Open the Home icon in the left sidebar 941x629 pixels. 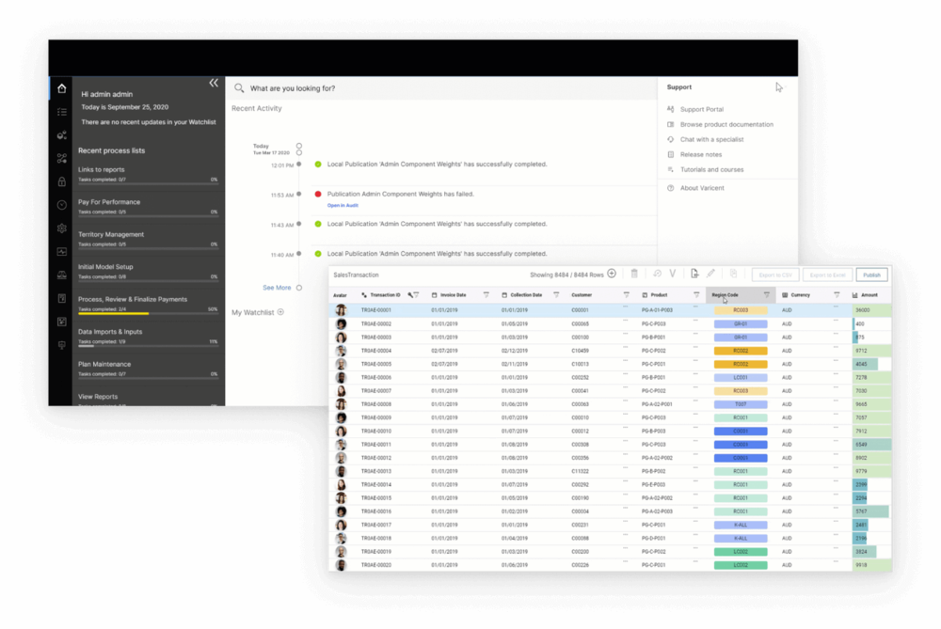[x=62, y=88]
